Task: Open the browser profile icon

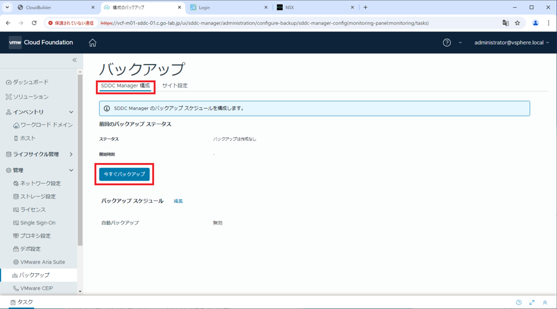Action: pos(535,23)
